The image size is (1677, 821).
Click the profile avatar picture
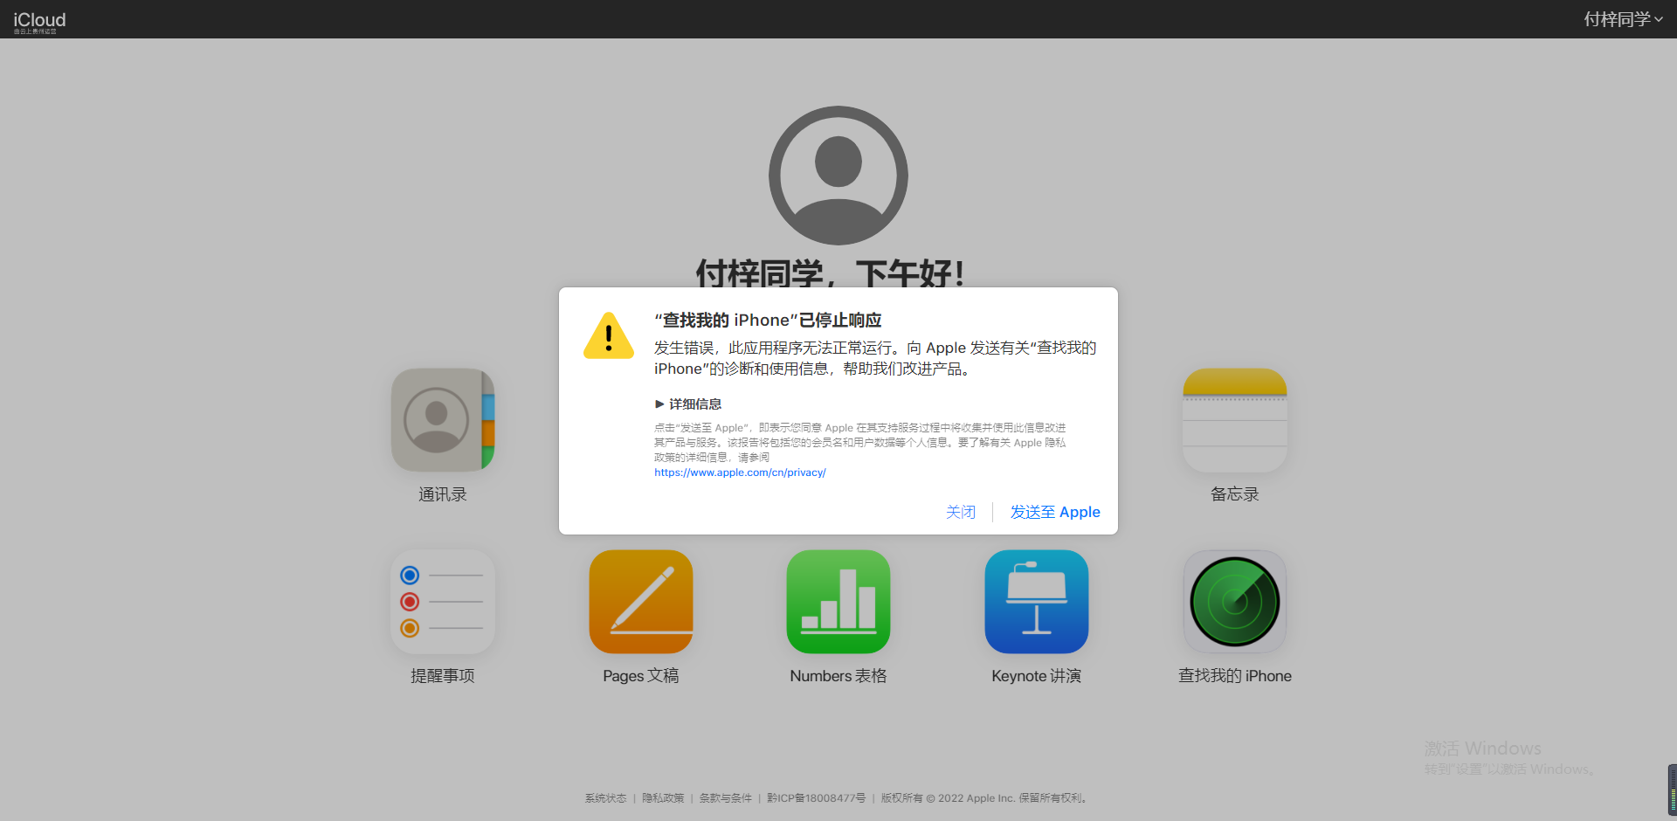838,176
